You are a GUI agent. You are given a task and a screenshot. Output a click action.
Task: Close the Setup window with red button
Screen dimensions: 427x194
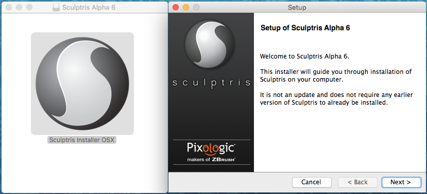tap(176, 7)
